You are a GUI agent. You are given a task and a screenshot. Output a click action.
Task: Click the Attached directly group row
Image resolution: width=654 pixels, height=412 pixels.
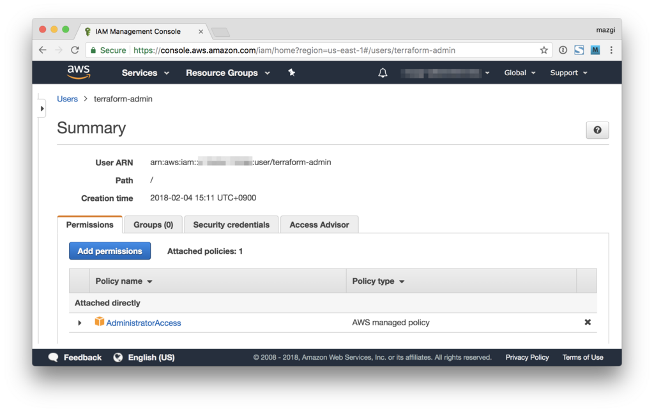[x=333, y=303]
